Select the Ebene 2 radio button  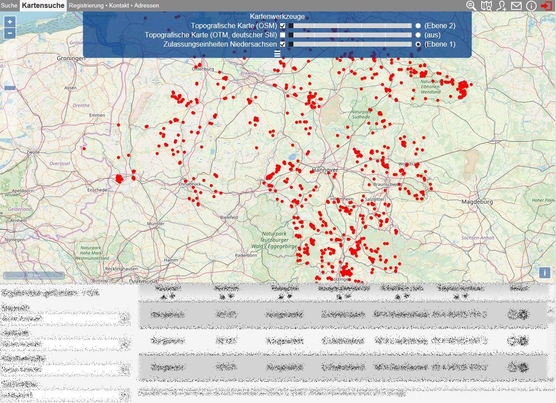(418, 26)
